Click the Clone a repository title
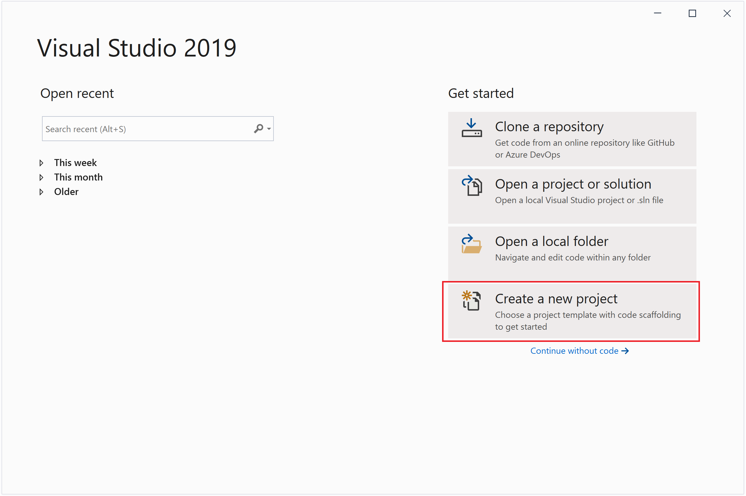The width and height of the screenshot is (746, 496). coord(549,127)
